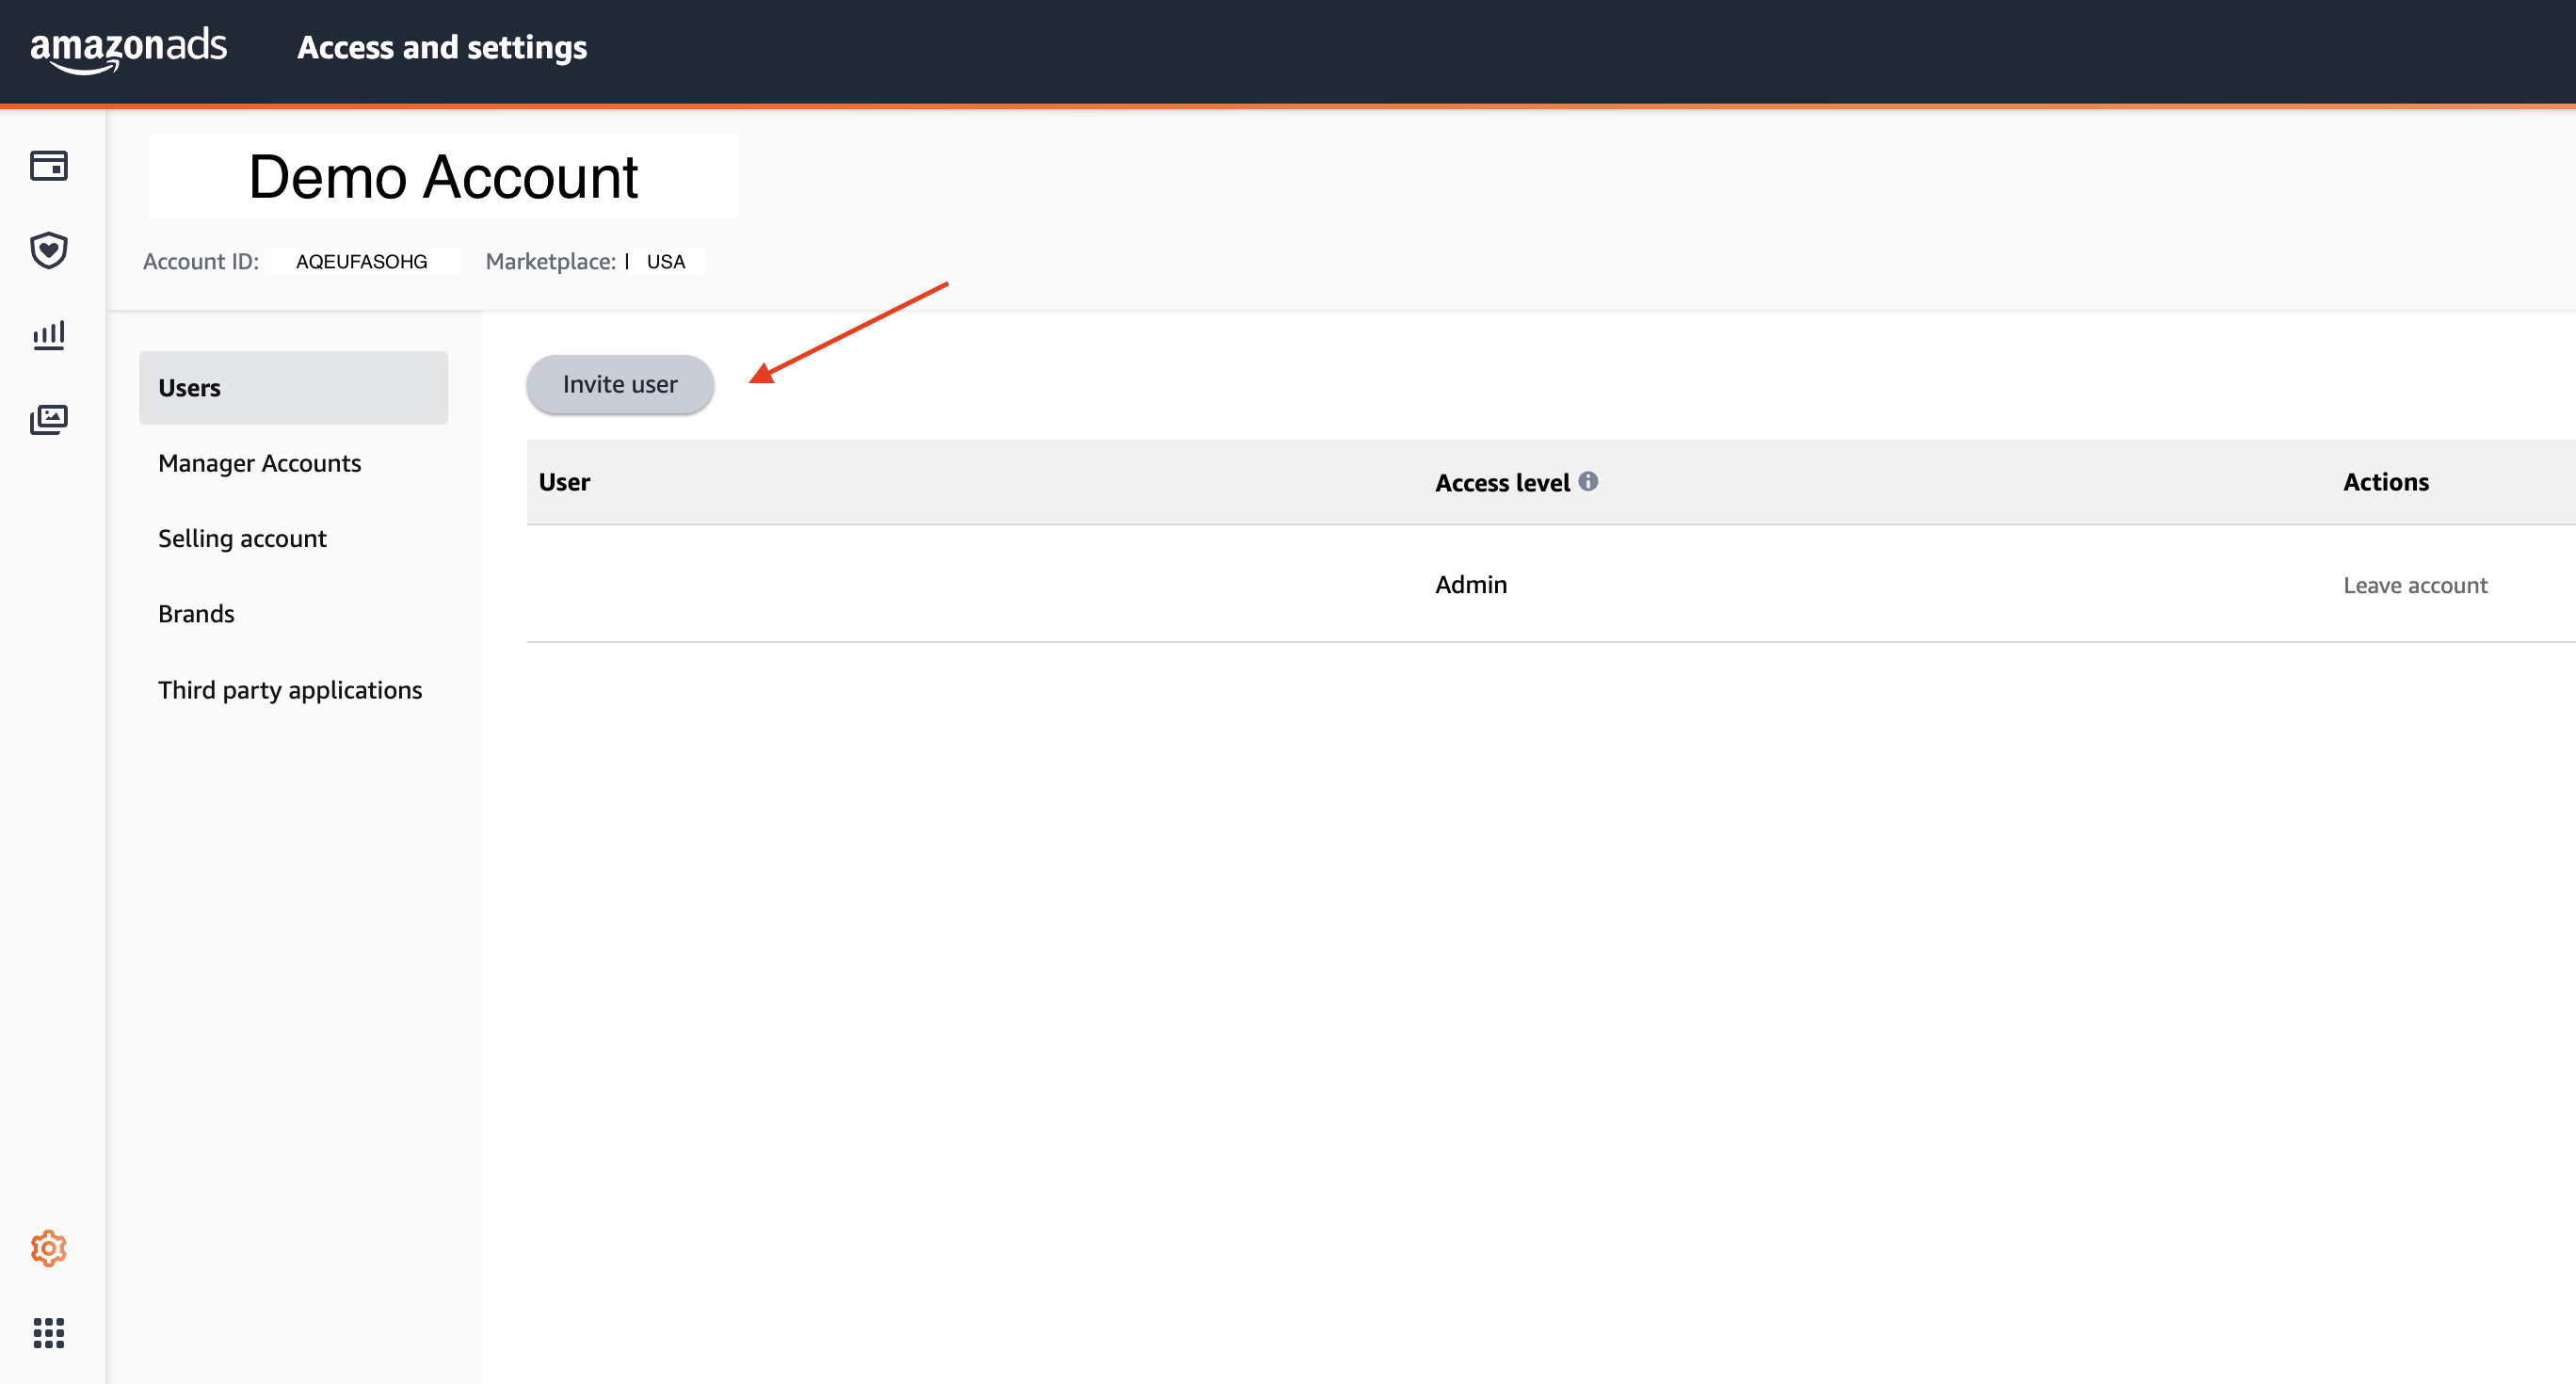
Task: Open the nine-dot apps grid icon
Action: point(48,1332)
